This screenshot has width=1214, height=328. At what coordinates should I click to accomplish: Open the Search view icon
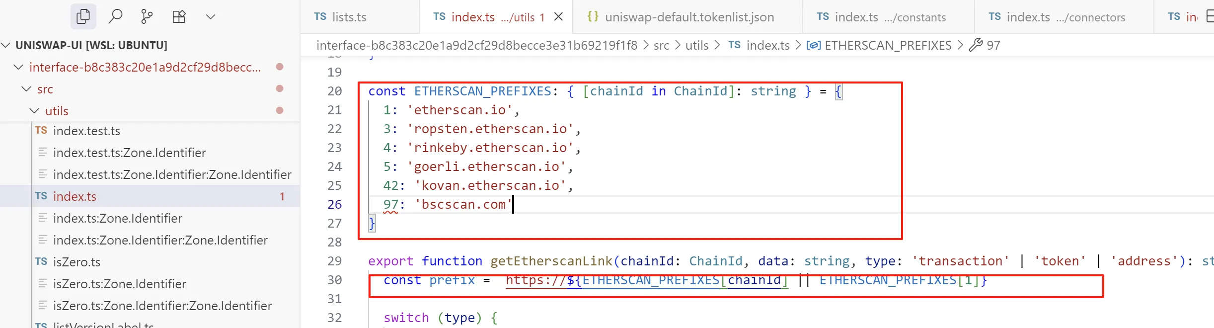[x=115, y=16]
